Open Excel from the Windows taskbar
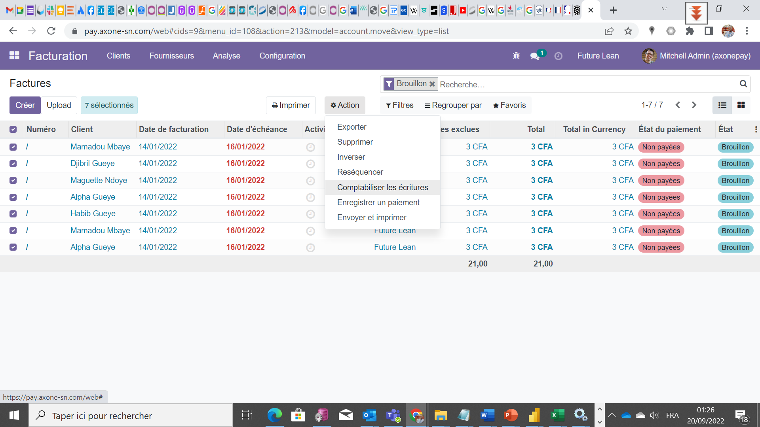 (557, 415)
